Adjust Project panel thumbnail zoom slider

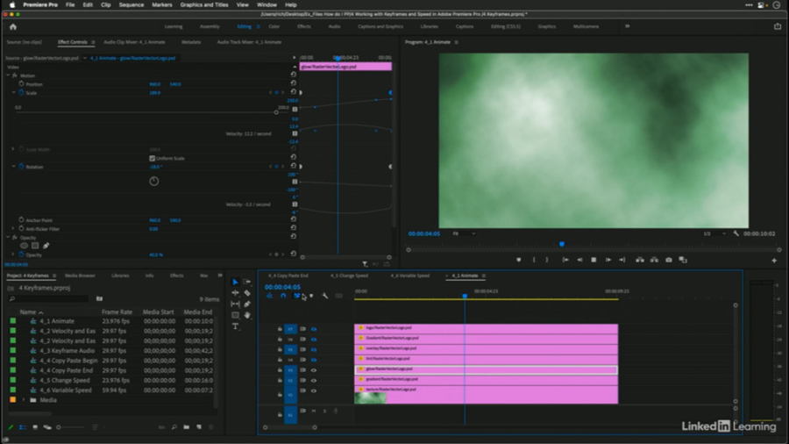tap(59, 426)
